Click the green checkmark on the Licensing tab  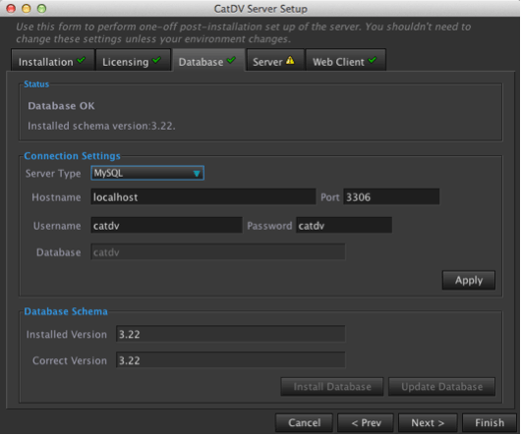156,60
